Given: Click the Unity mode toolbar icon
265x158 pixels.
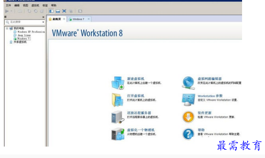Looking at the screenshot, I should click(x=71, y=11).
